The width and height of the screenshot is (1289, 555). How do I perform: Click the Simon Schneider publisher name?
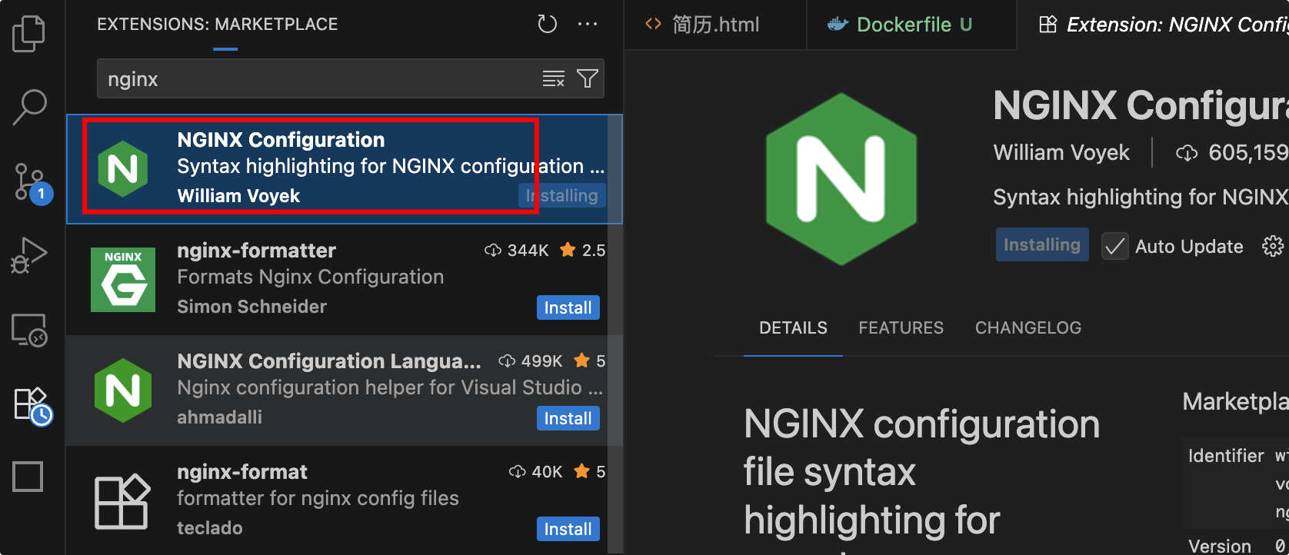pos(251,307)
